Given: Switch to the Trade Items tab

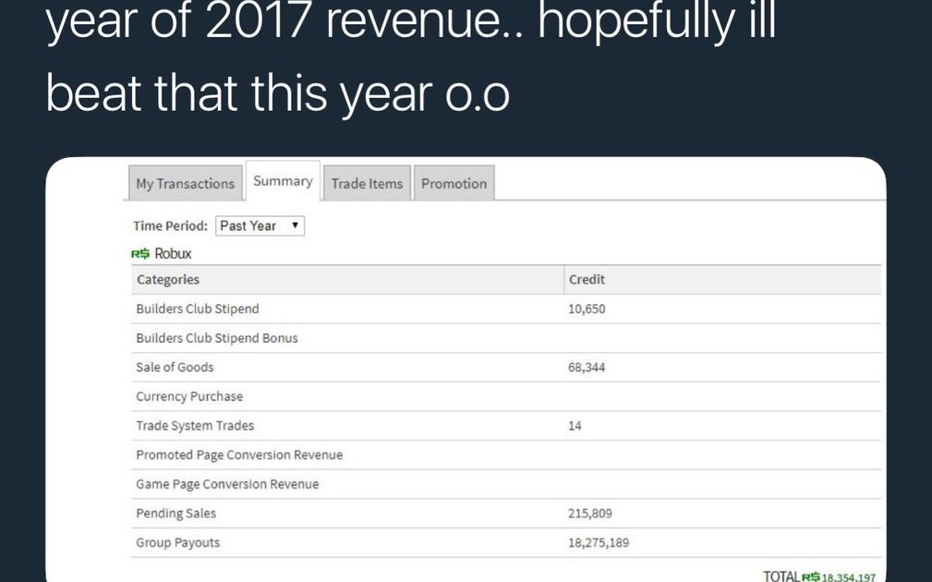Looking at the screenshot, I should point(367,183).
